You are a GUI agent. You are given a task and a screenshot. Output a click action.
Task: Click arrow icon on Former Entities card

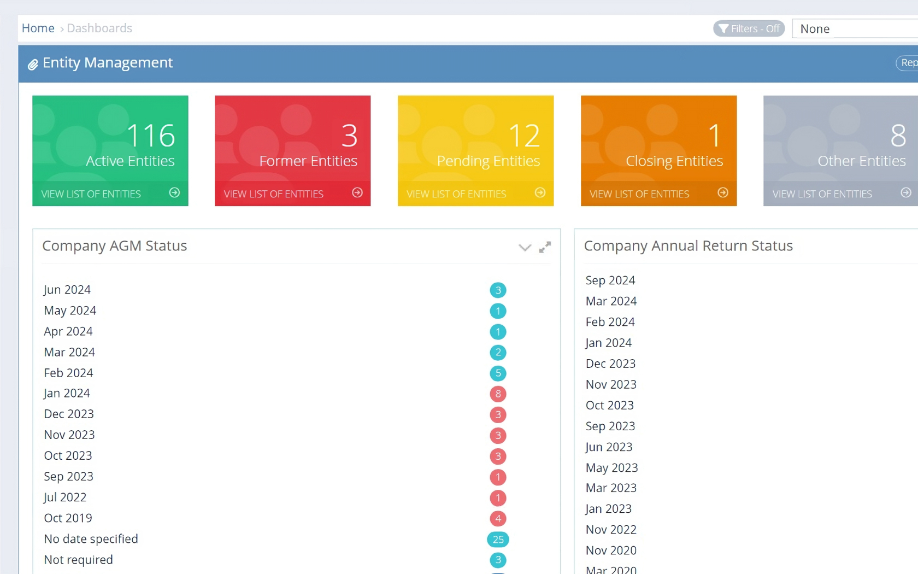point(357,192)
